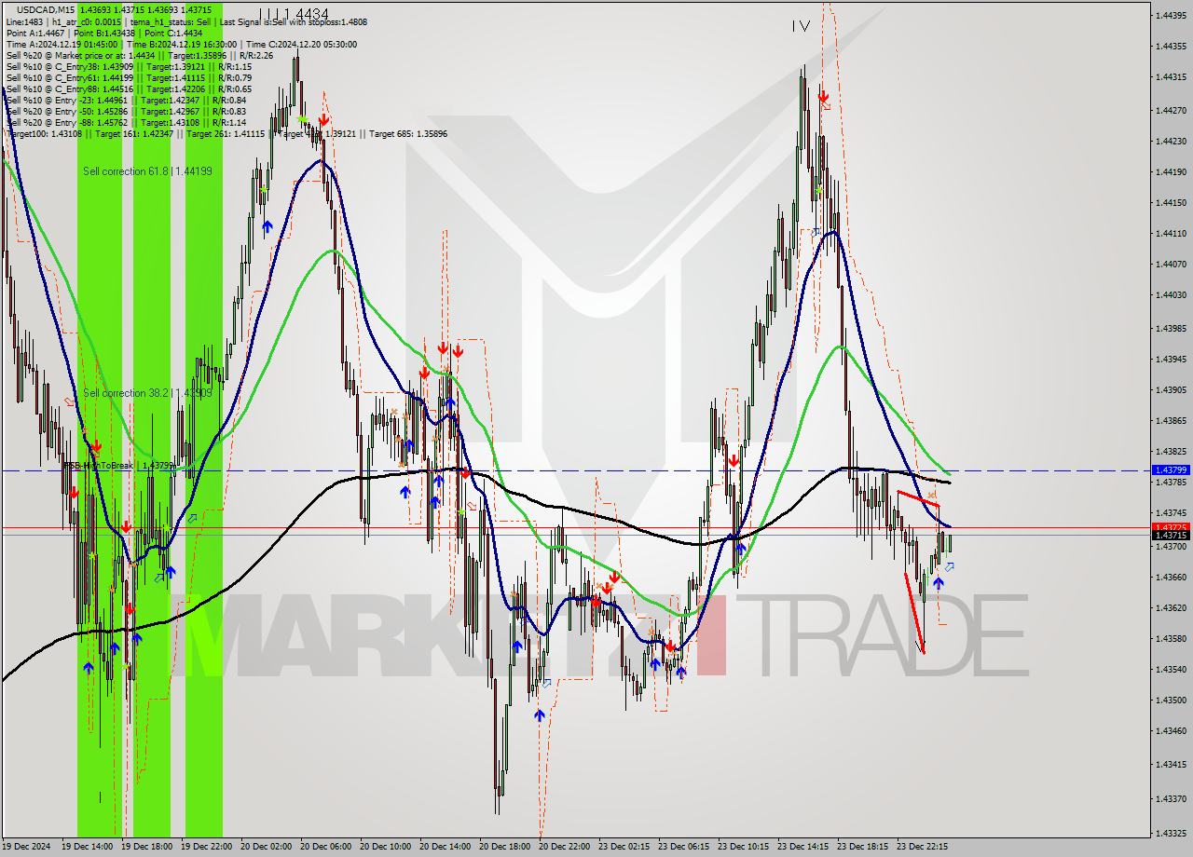
Task: Click the 1.44110 price axis label
Action: (x=1171, y=233)
